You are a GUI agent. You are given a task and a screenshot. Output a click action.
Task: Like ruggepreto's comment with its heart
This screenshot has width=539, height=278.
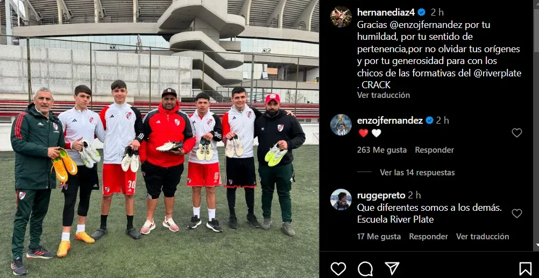click(516, 213)
